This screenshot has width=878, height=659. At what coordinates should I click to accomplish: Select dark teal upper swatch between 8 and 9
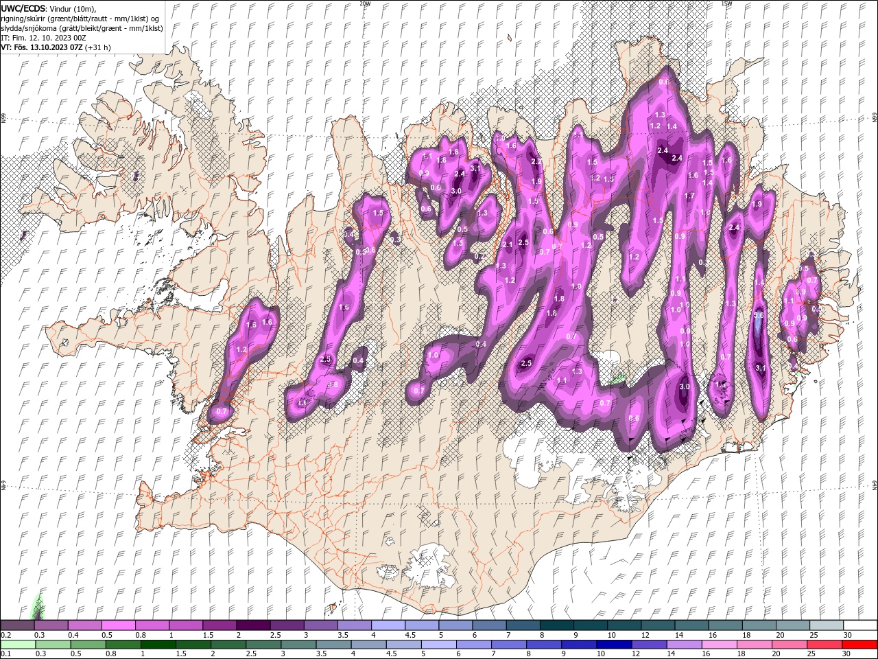(556, 625)
